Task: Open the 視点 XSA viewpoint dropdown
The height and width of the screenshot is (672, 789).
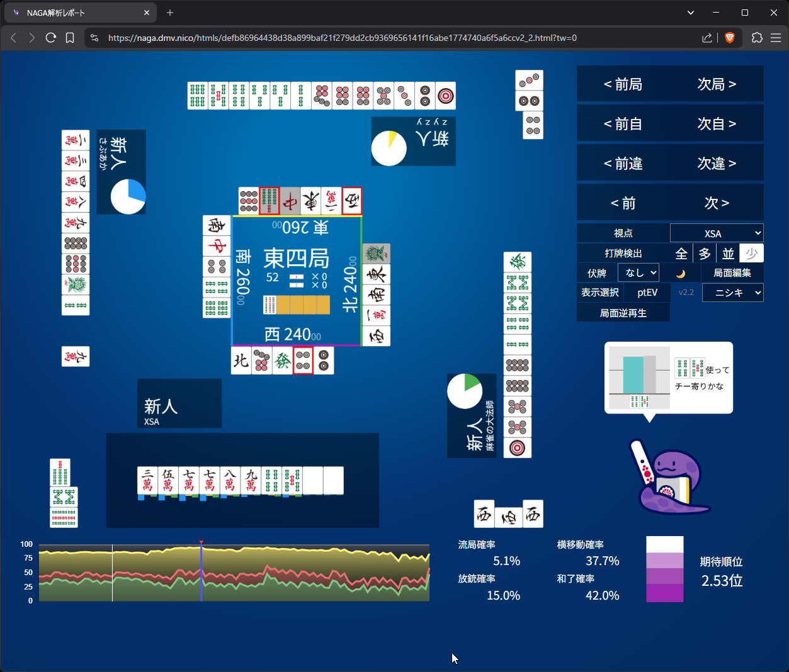Action: (717, 233)
